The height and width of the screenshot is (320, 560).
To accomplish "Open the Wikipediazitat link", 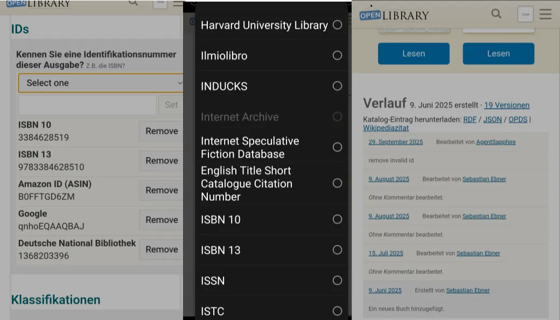I will click(x=386, y=128).
